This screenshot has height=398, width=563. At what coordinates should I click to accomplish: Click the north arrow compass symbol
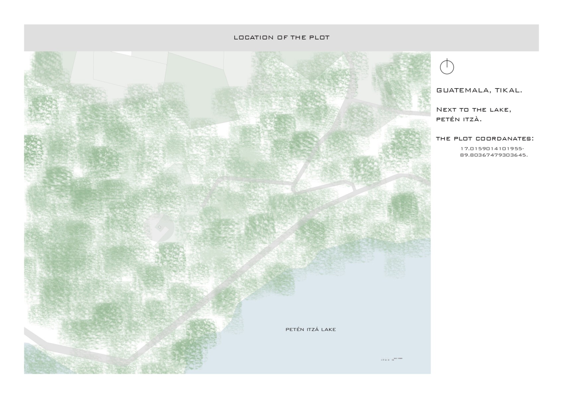tap(447, 66)
